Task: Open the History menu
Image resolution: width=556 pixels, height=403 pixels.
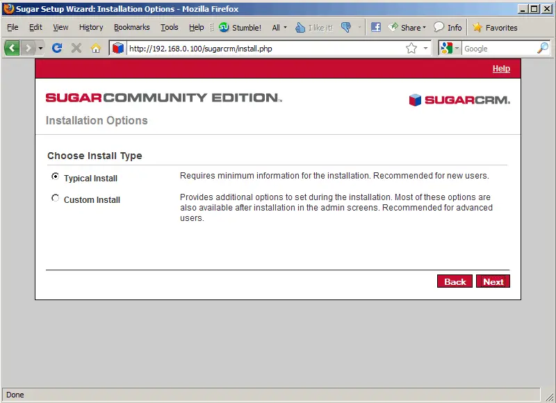Action: [91, 27]
